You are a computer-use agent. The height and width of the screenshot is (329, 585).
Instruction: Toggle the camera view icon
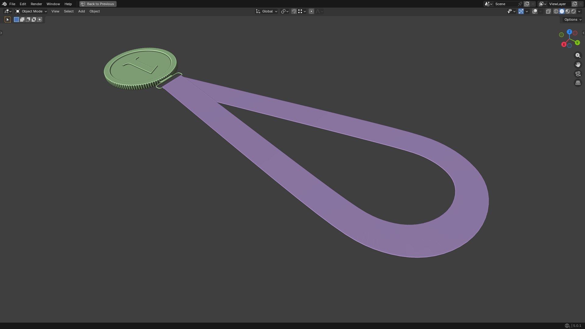[578, 74]
